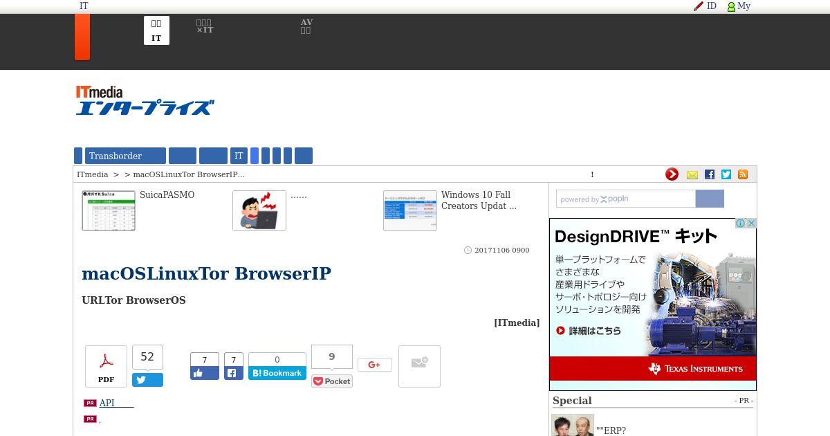
Task: Click the red arrow icon in breadcrumb bar
Action: click(672, 174)
